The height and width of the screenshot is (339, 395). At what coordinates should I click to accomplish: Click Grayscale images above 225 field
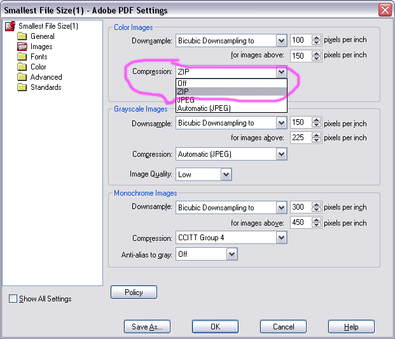pos(301,138)
